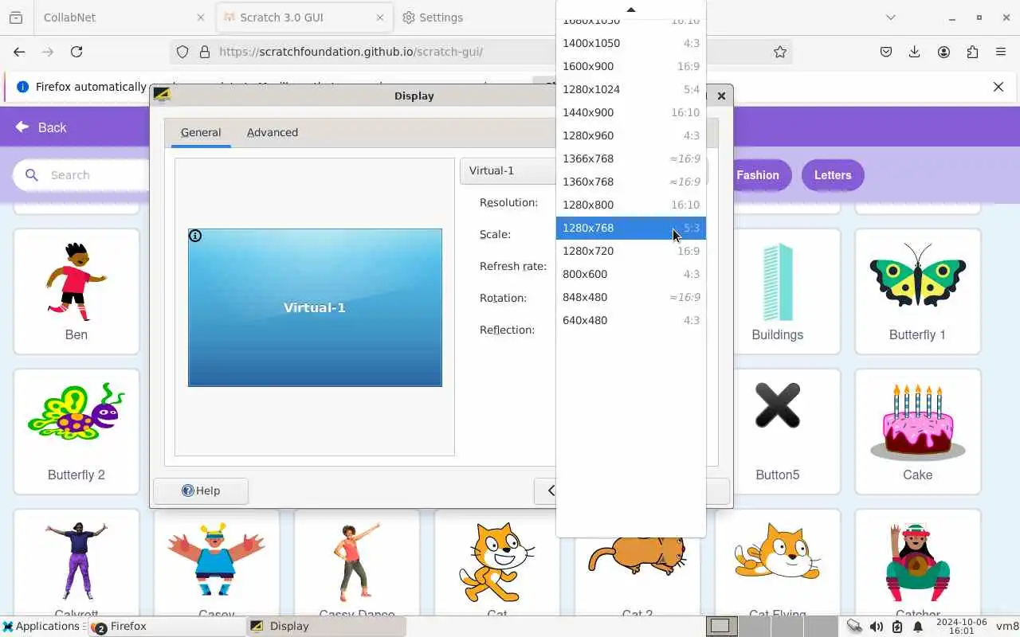Viewport: 1020px width, 637px height.
Task: Bookmark this page with star icon
Action: 780,52
